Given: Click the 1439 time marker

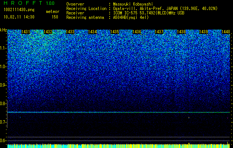Looking at the screenshot, I should click(x=203, y=32).
